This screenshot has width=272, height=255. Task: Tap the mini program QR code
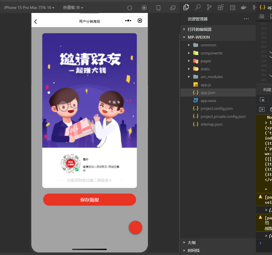tap(70, 163)
